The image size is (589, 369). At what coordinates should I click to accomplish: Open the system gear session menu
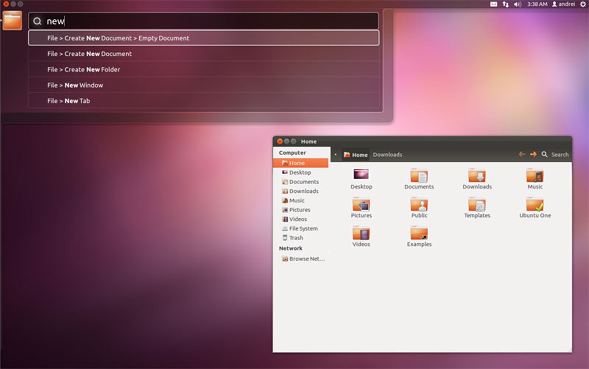click(583, 4)
